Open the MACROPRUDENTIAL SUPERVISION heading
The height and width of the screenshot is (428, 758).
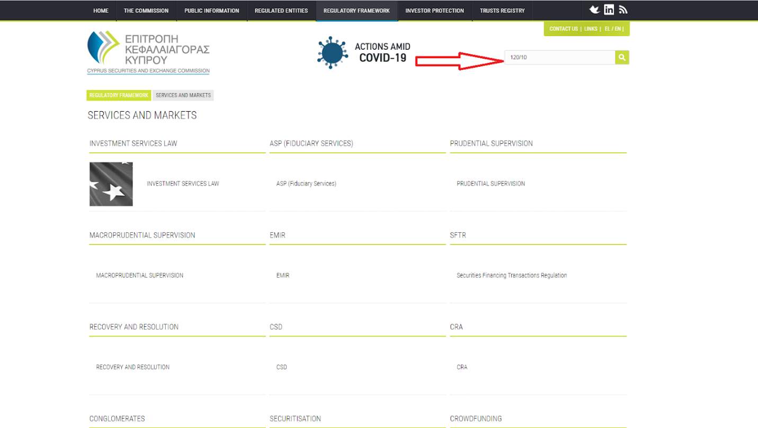142,235
